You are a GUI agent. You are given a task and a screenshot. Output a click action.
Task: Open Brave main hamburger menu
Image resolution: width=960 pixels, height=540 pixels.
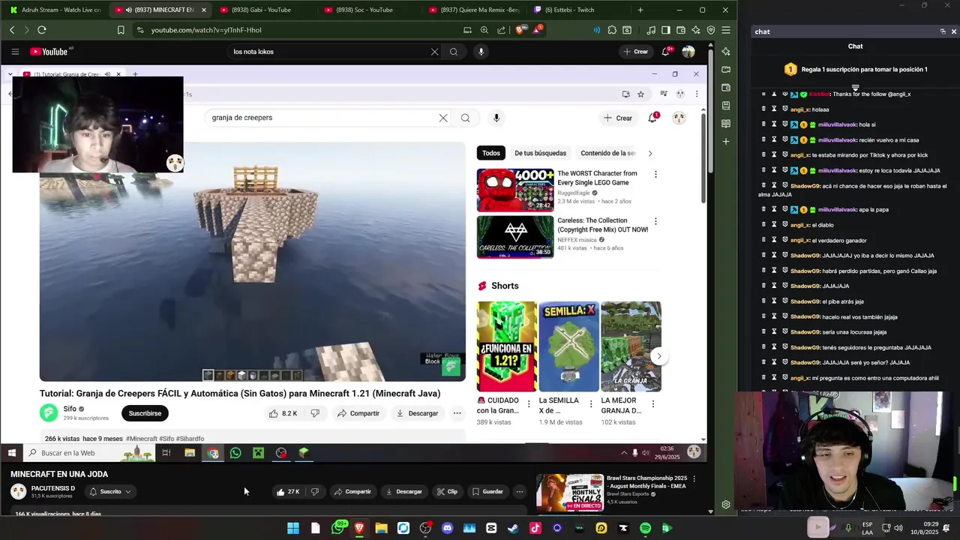point(725,30)
